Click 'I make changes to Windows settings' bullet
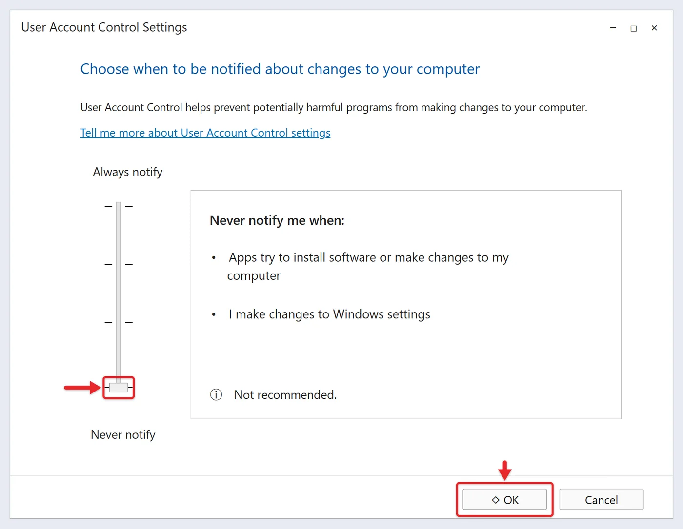 pos(329,314)
